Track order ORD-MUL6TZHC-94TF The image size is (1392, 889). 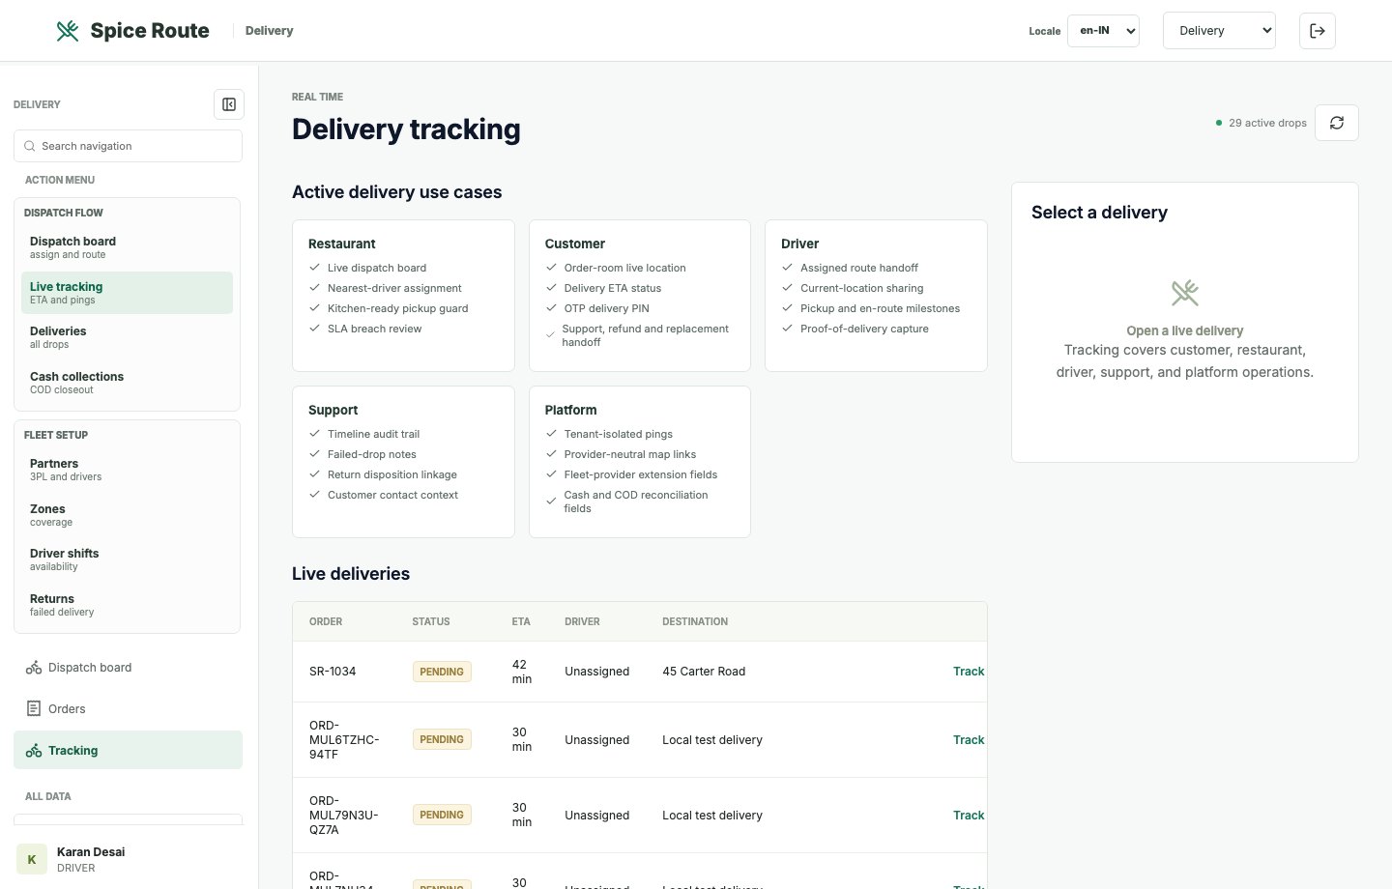pos(969,740)
